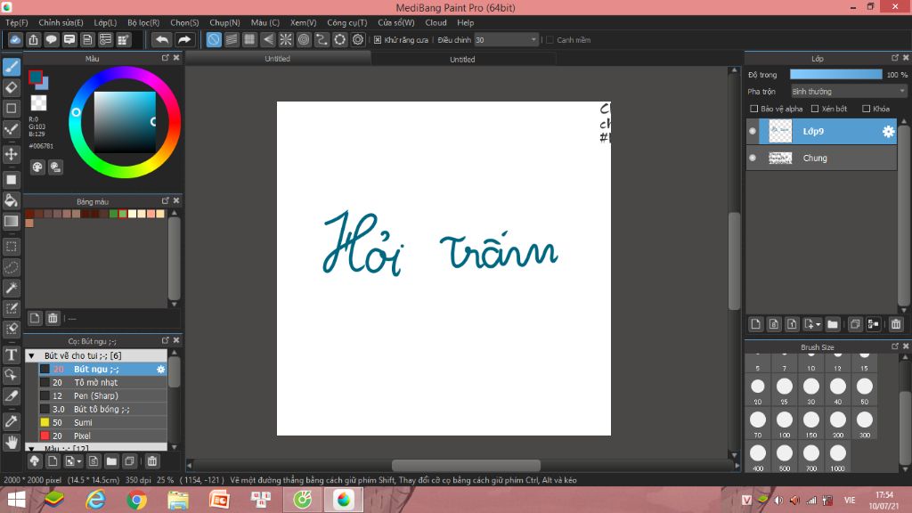912x513 pixels.
Task: Click the canvas horizontal scrollbar
Action: (x=466, y=465)
